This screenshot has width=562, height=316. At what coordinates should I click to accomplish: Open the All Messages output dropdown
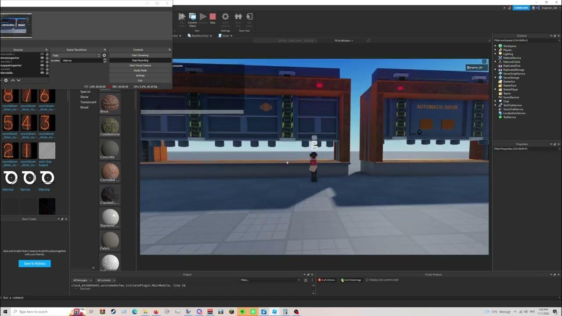click(x=82, y=280)
